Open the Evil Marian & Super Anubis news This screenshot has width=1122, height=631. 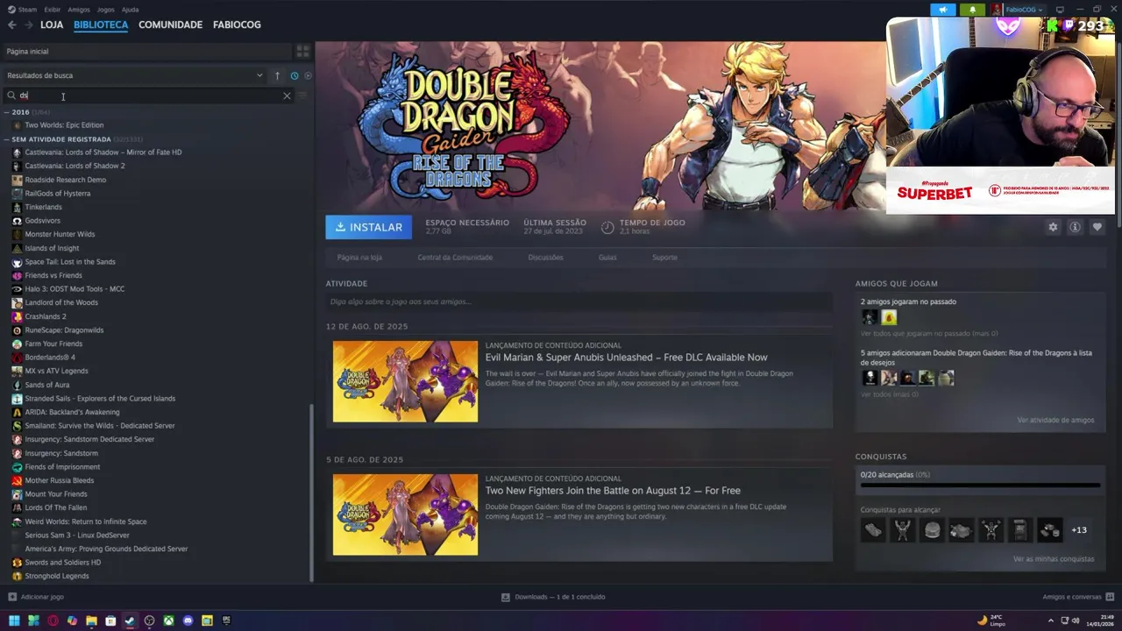[x=626, y=358]
